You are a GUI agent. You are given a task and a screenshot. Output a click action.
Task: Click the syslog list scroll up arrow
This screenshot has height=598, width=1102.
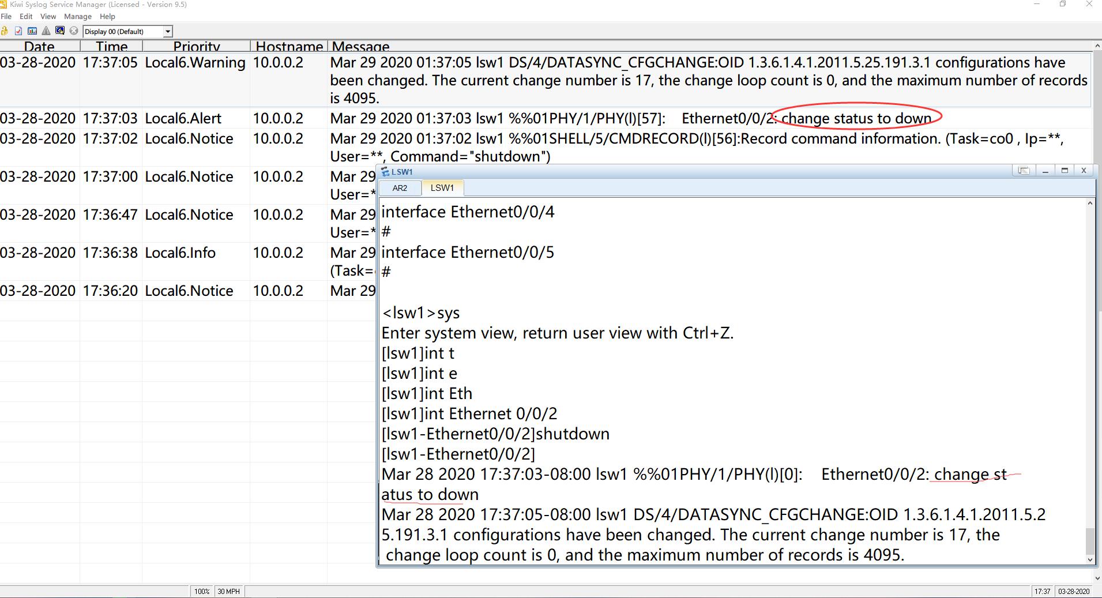point(1097,46)
